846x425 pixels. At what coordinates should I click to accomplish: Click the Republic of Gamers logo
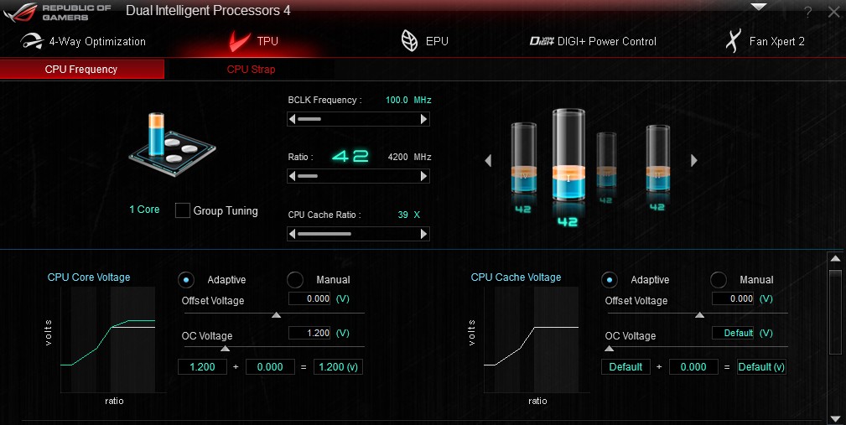point(57,12)
